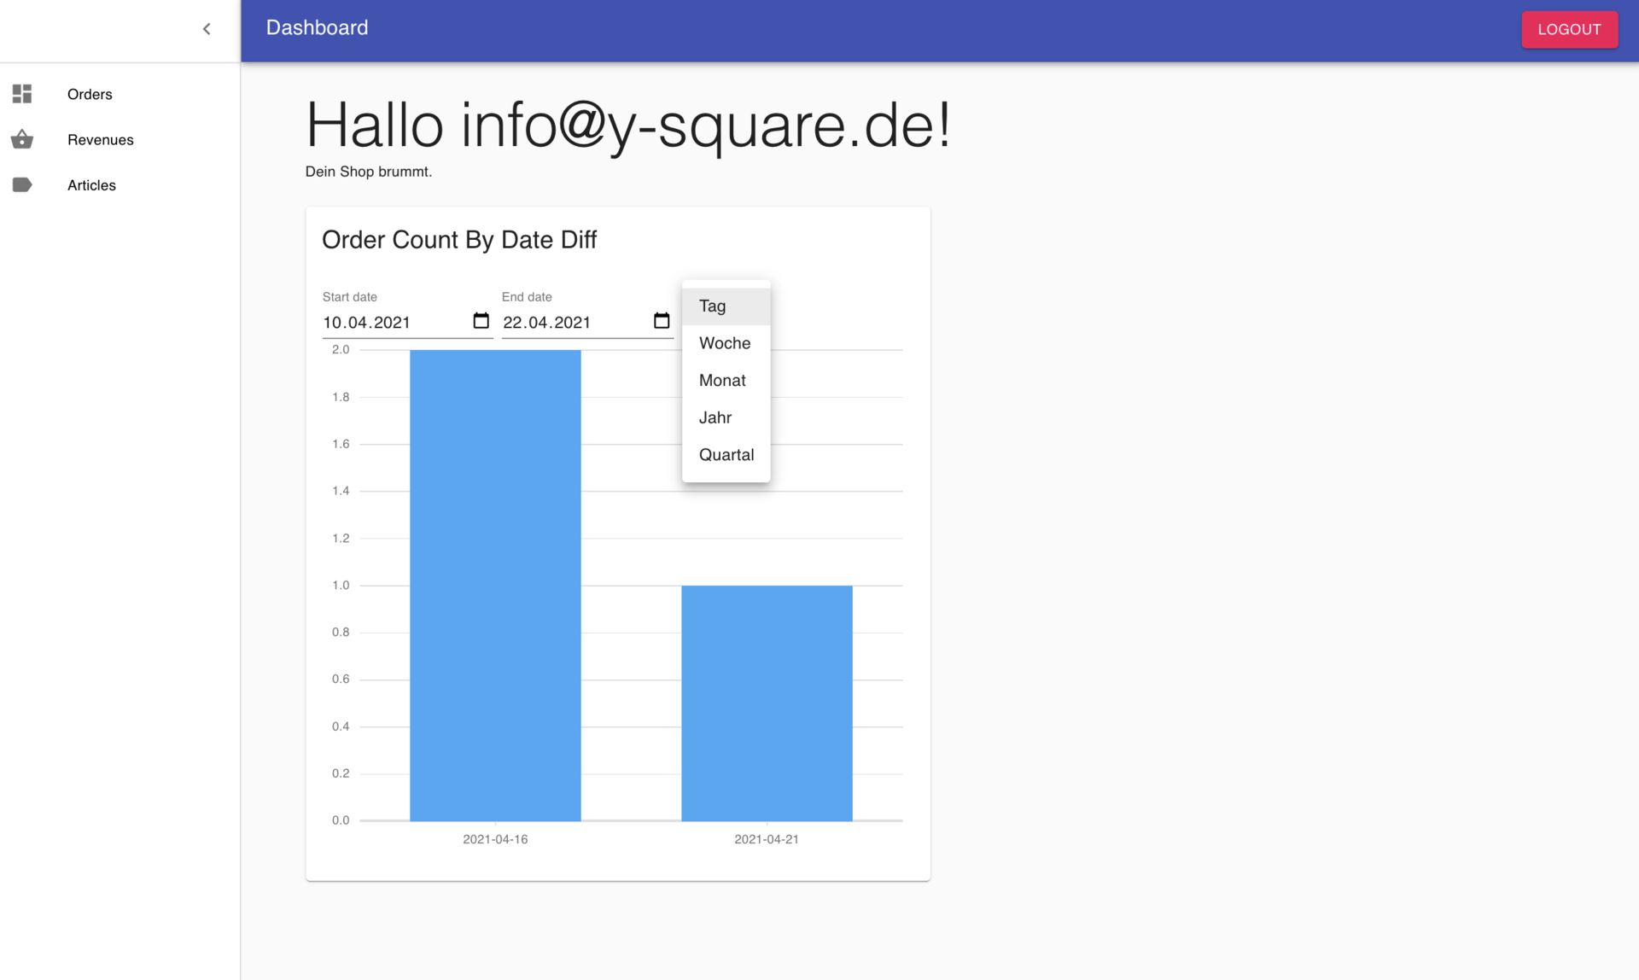Open the Start date calendar picker
This screenshot has width=1639, height=980.
click(480, 321)
